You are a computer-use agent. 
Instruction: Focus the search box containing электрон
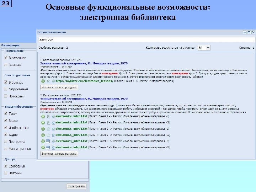(x=146, y=39)
